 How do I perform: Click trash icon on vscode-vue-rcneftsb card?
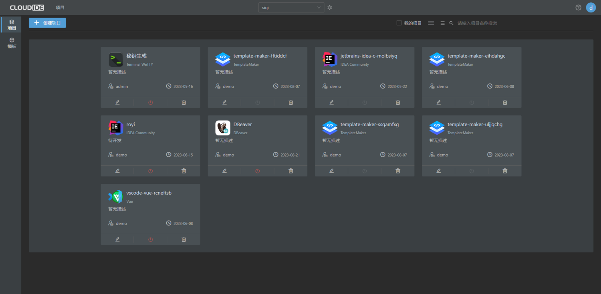pyautogui.click(x=184, y=240)
